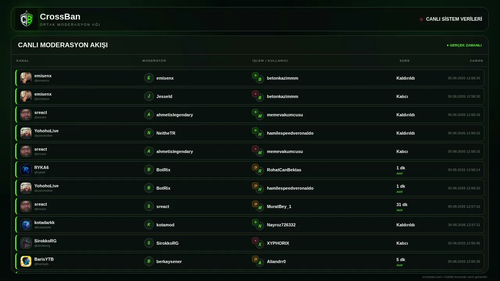500x281 pixels.
Task: Click the BarisYTB channel avatar
Action: tap(26, 261)
